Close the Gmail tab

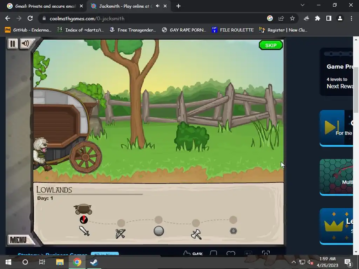point(81,6)
